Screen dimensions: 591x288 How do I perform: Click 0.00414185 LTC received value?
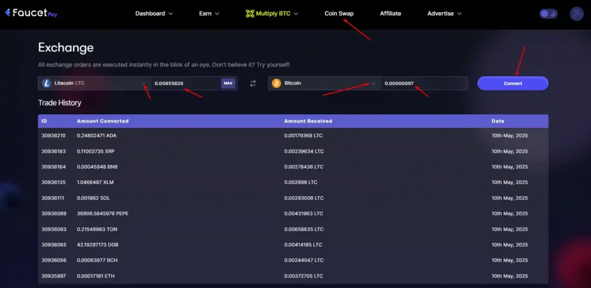click(x=303, y=245)
